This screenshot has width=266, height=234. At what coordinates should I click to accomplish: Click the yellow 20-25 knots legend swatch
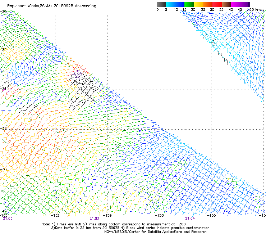198,4
